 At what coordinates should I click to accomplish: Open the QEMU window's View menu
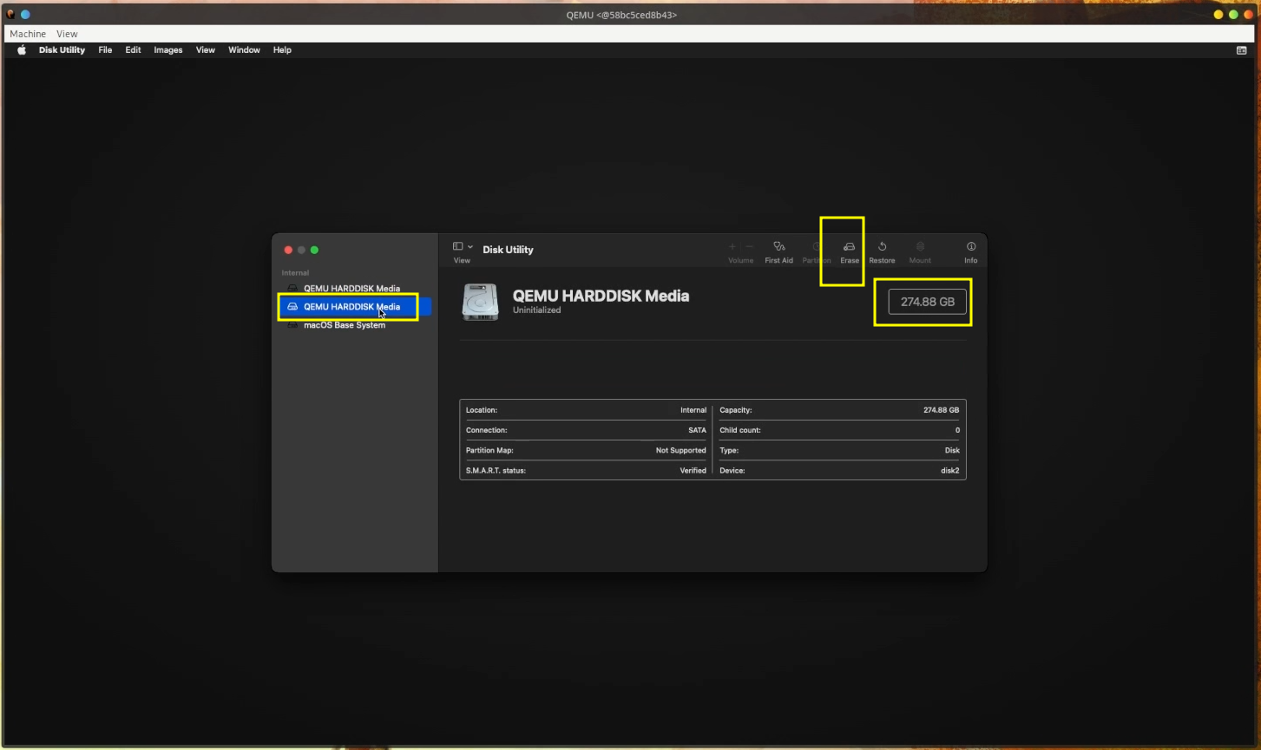[67, 34]
